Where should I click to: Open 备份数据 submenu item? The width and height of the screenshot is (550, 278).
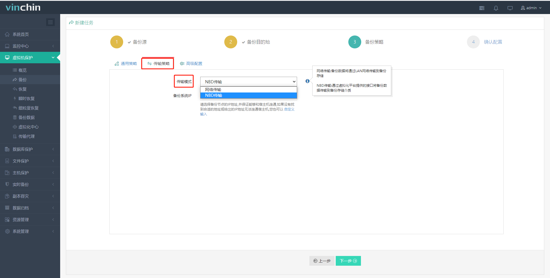click(x=30, y=117)
